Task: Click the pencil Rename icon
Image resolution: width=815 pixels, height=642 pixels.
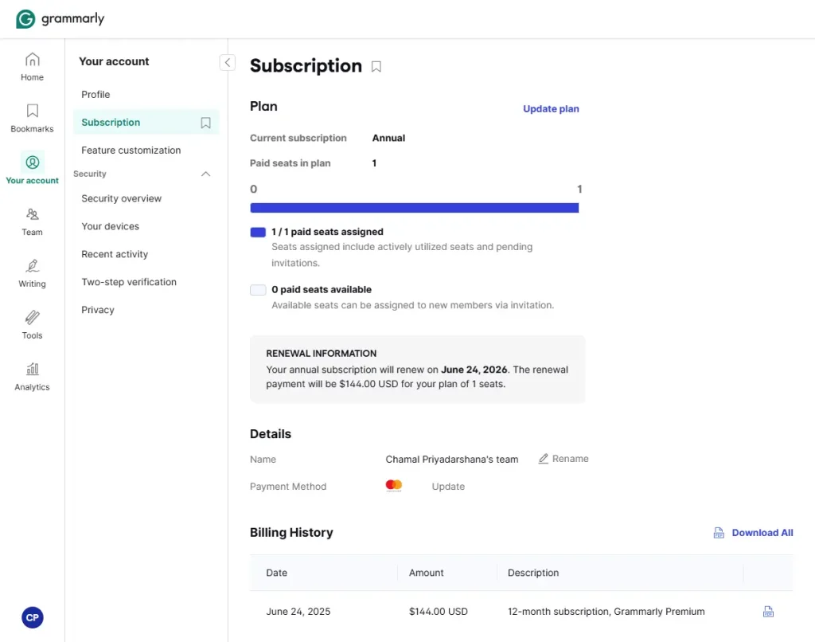Action: click(x=543, y=459)
